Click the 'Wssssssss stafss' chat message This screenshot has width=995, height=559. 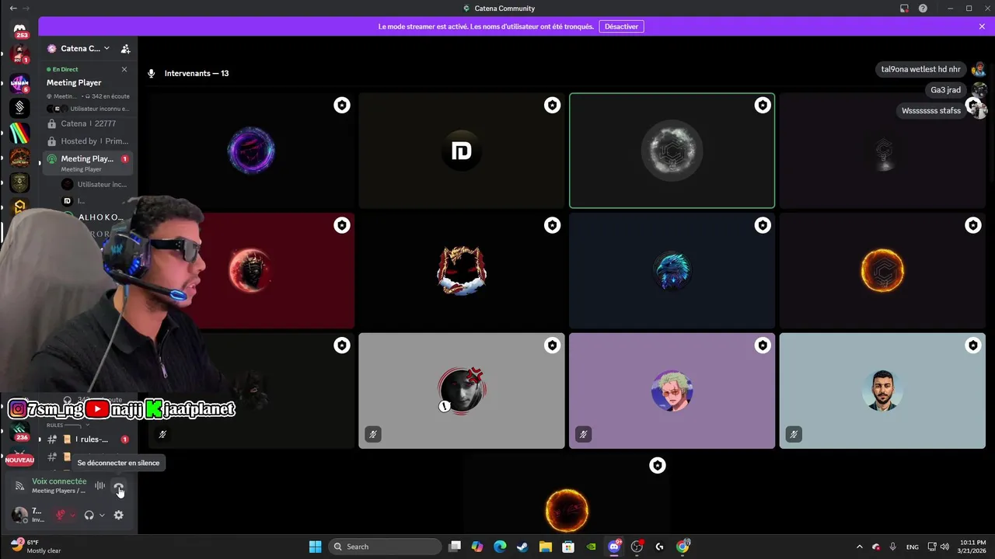[x=931, y=111]
